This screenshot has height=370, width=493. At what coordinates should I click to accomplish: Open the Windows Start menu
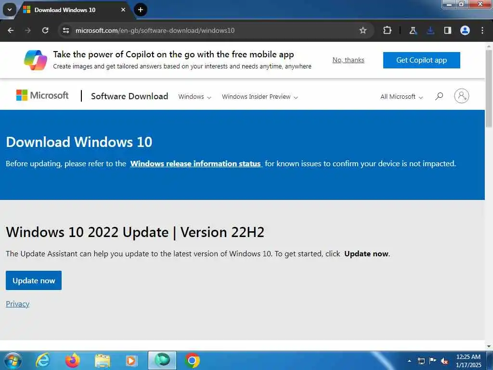tap(13, 360)
